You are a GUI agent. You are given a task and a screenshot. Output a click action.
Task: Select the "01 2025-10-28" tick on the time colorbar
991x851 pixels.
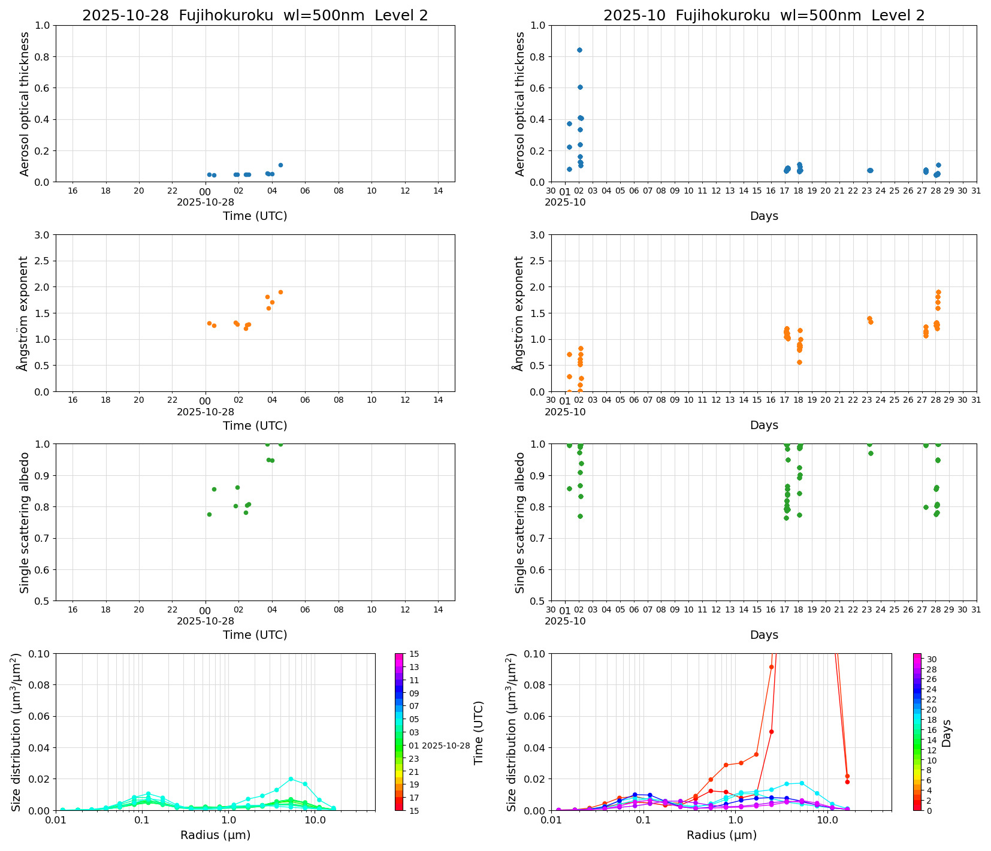click(x=445, y=746)
